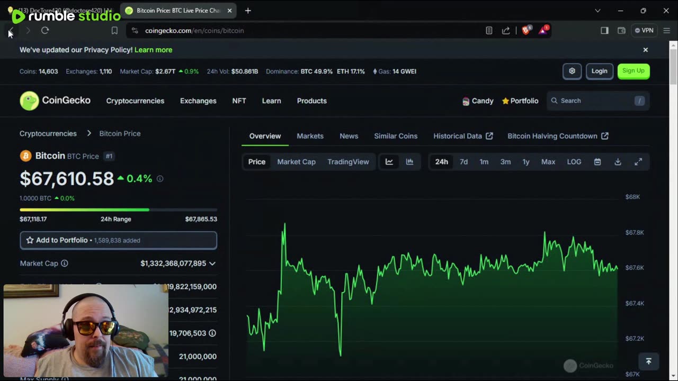Click the share page icon
This screenshot has height=381, width=678.
(x=506, y=31)
